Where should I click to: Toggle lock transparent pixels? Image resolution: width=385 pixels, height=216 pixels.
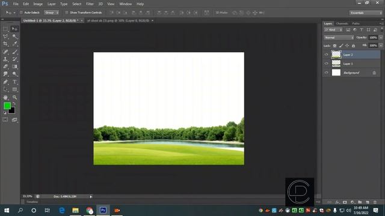[x=334, y=46]
